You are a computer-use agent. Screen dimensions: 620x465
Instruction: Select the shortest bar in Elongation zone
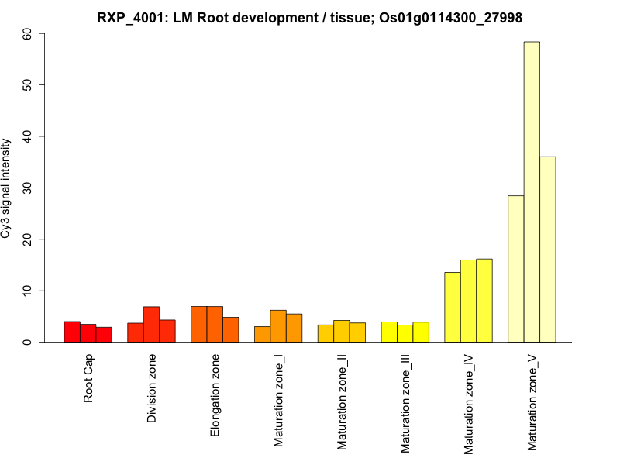[231, 329]
